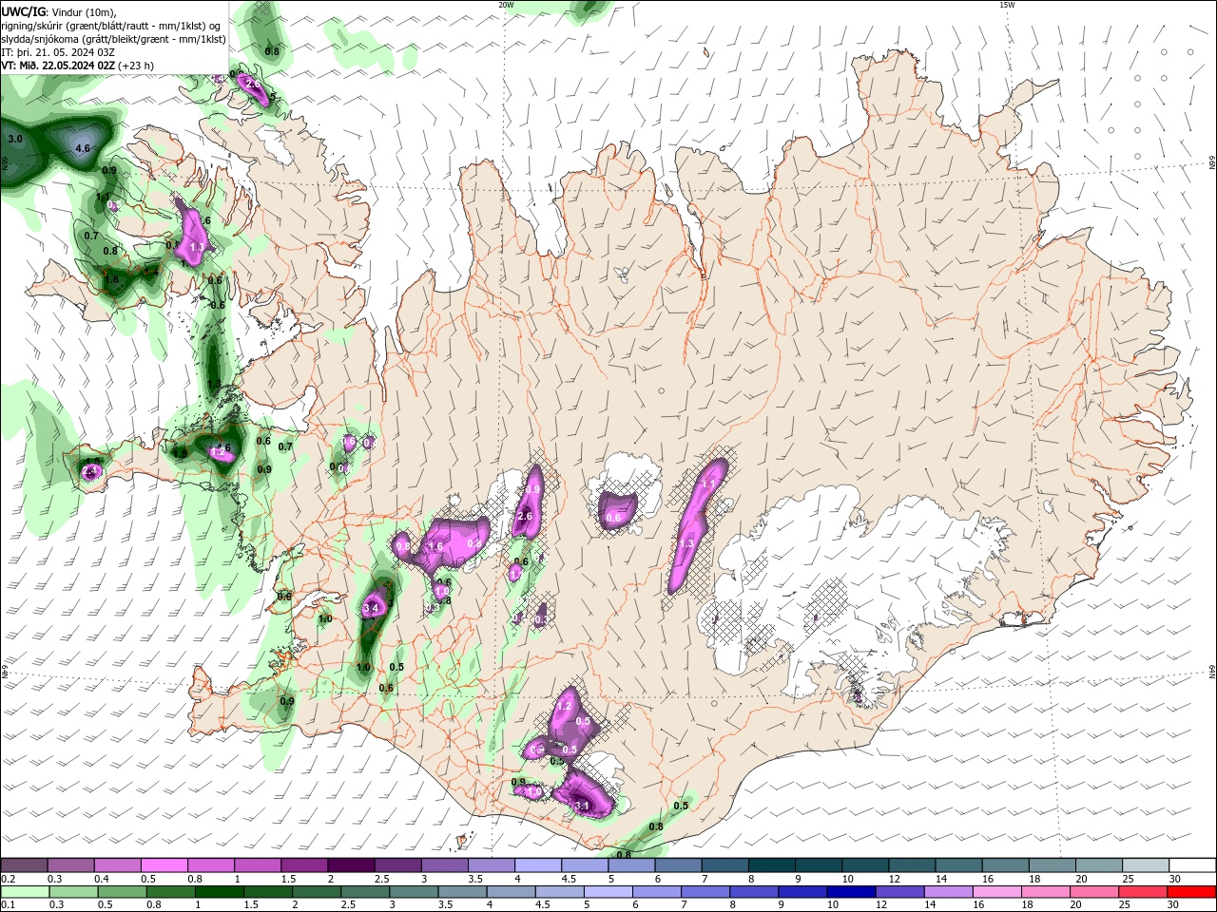
Task: Click the light pink bottom-row swatch between 16 and 18
Action: pos(997,892)
